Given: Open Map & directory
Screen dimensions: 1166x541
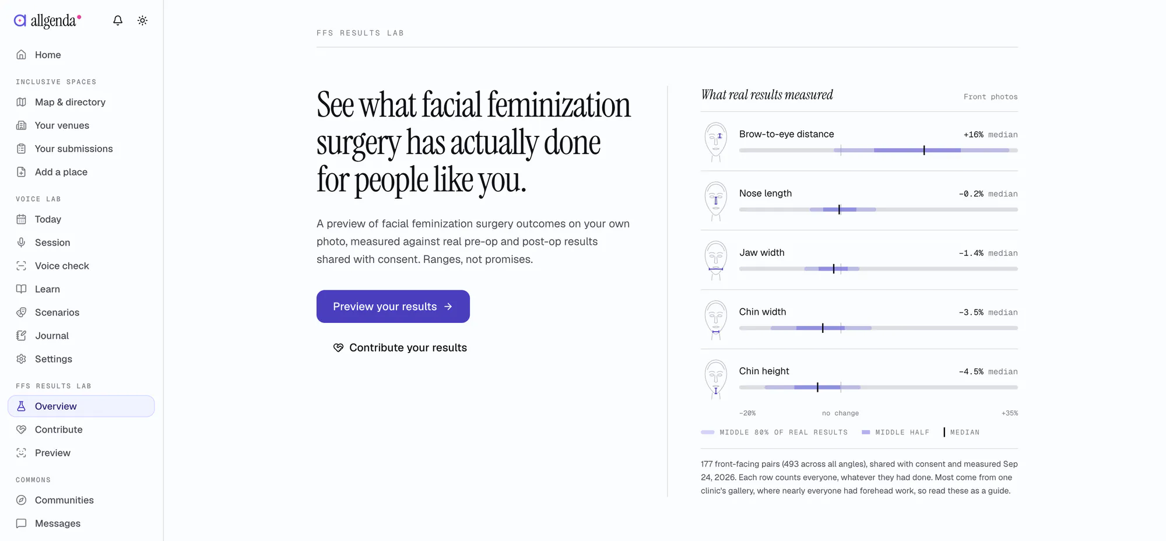Looking at the screenshot, I should pos(81,102).
